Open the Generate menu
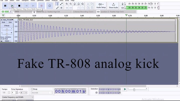Viewport: 180px width, 101px height. (x=40, y=1)
